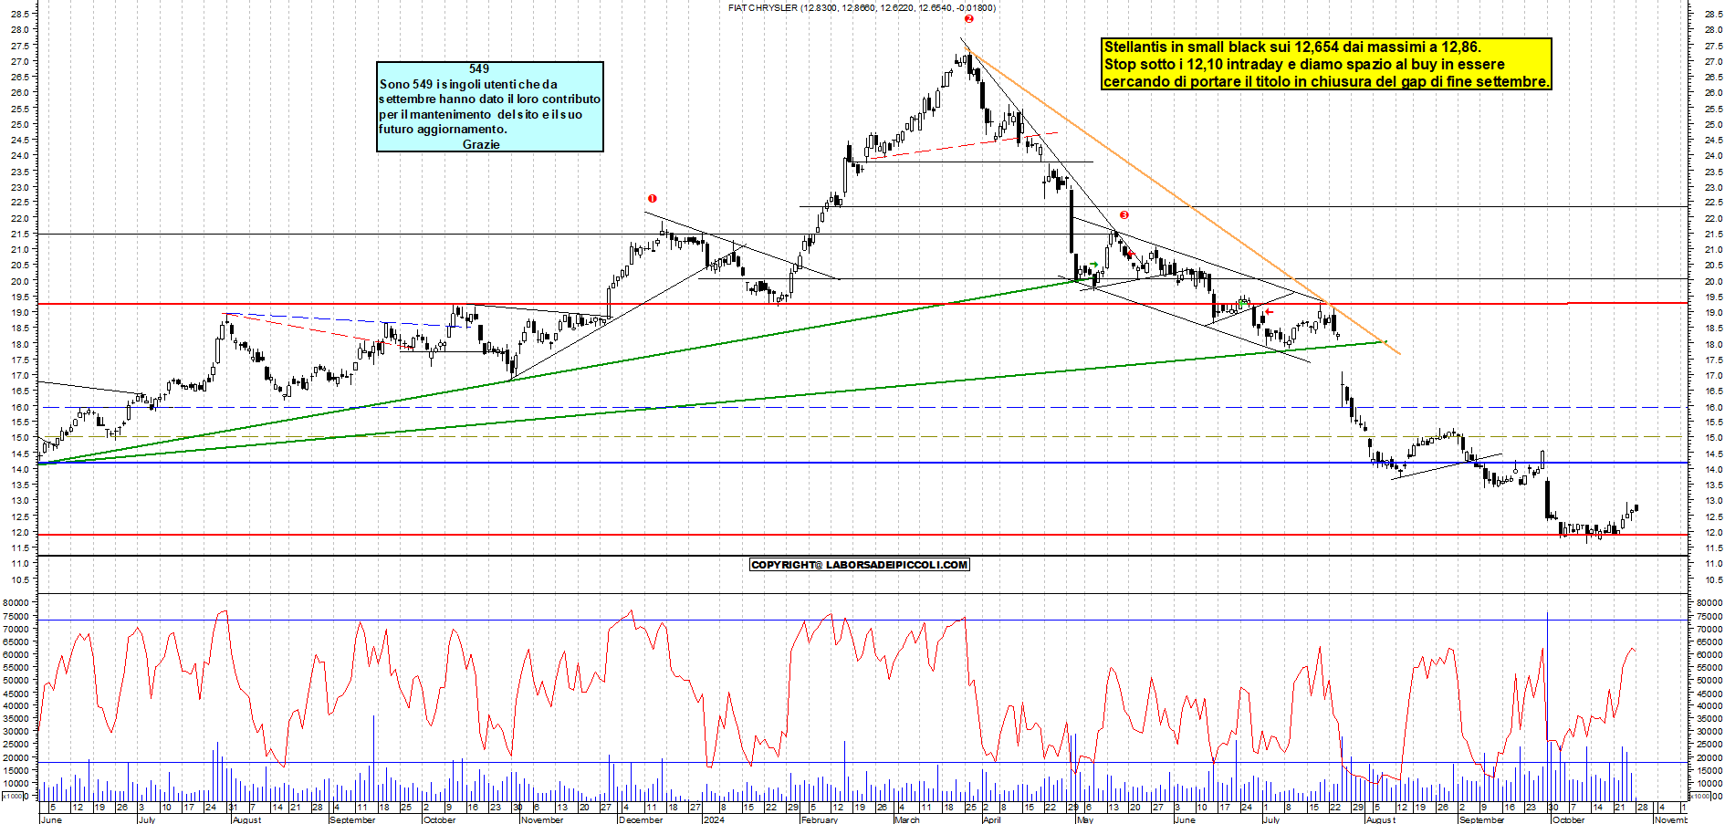
Task: Select the long blue dashed horizontal line
Action: point(862,407)
